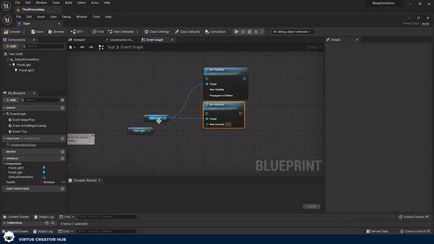Navigate back in the graph history
434x244 pixels.
[x=82, y=47]
